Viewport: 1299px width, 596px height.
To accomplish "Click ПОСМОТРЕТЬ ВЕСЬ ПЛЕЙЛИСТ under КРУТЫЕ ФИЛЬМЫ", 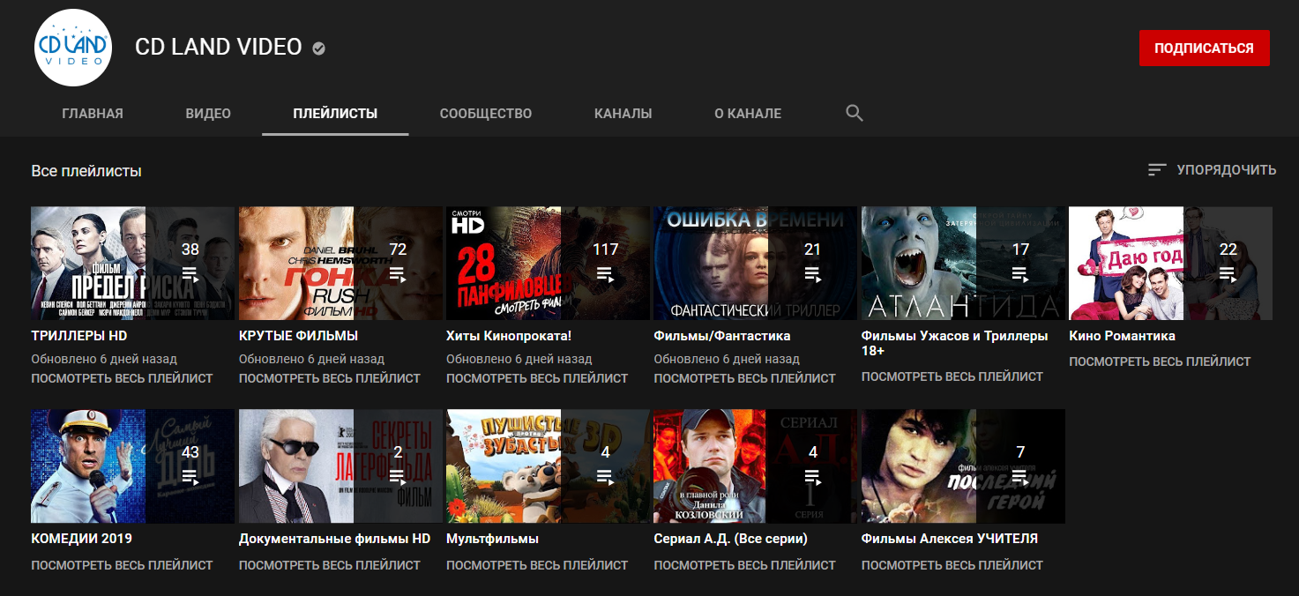I will tap(330, 378).
